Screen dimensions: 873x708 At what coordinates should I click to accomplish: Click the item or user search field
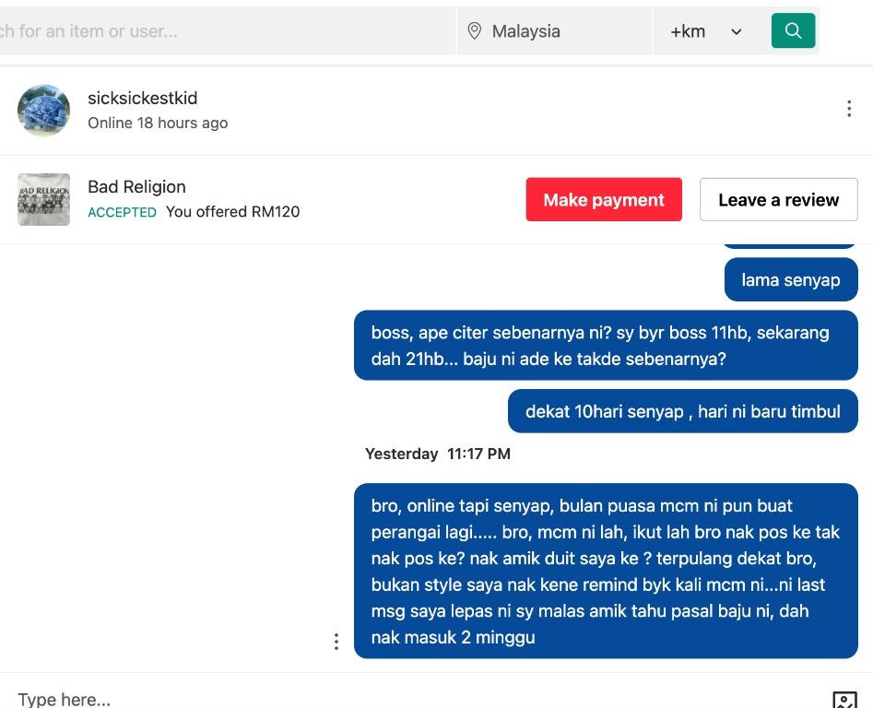click(221, 31)
